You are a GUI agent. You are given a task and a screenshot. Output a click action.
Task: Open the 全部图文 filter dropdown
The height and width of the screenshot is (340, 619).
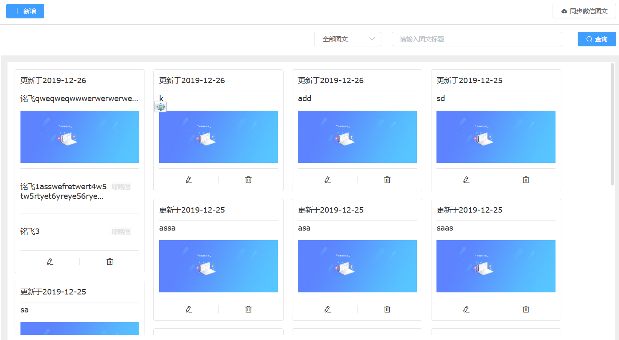(348, 39)
